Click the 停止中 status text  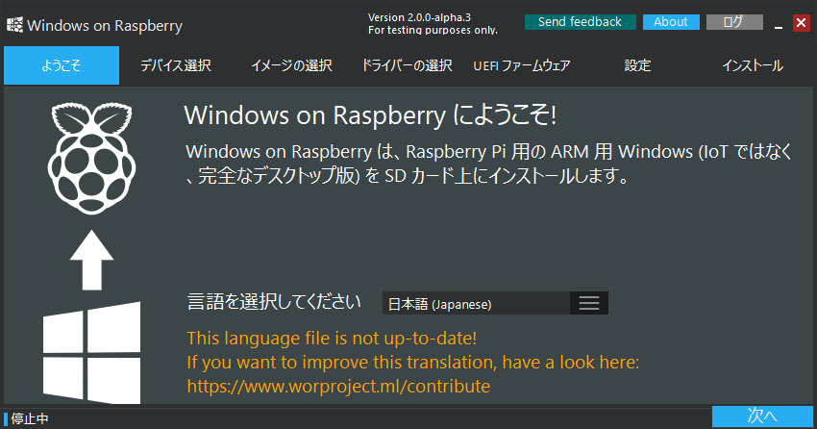[30, 418]
